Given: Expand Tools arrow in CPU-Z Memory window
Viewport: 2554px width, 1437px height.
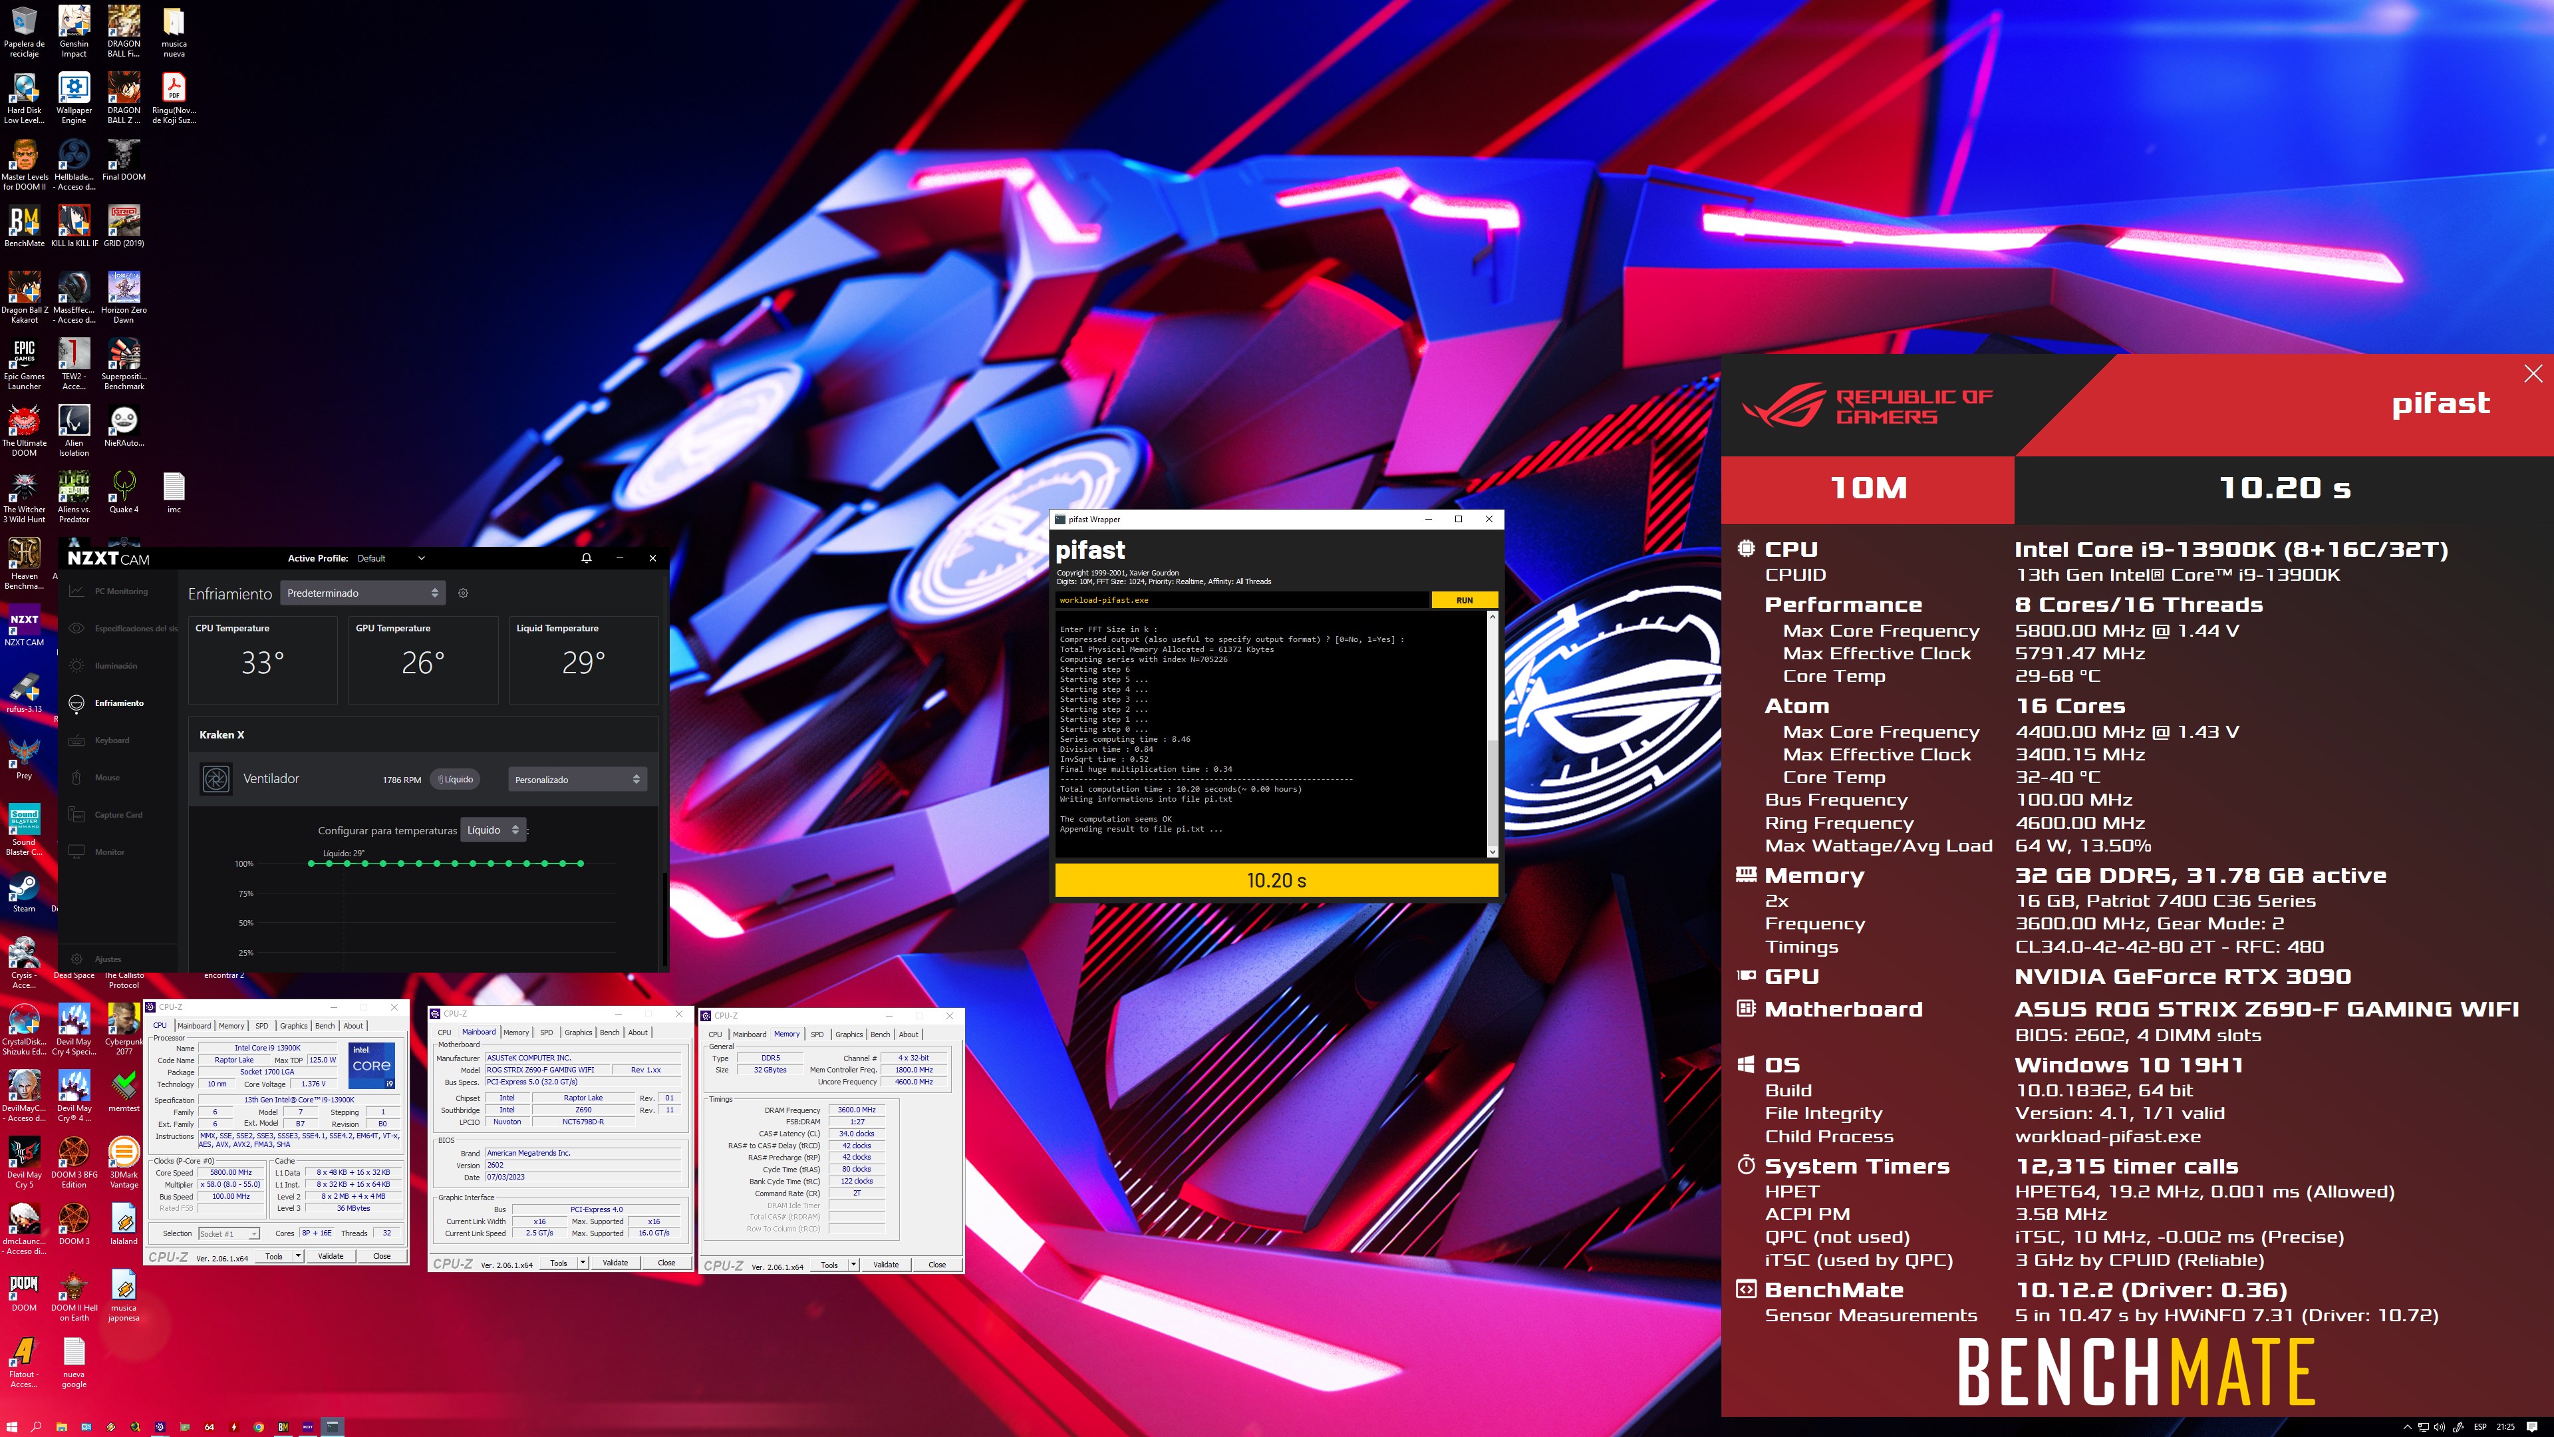Looking at the screenshot, I should coord(853,1265).
